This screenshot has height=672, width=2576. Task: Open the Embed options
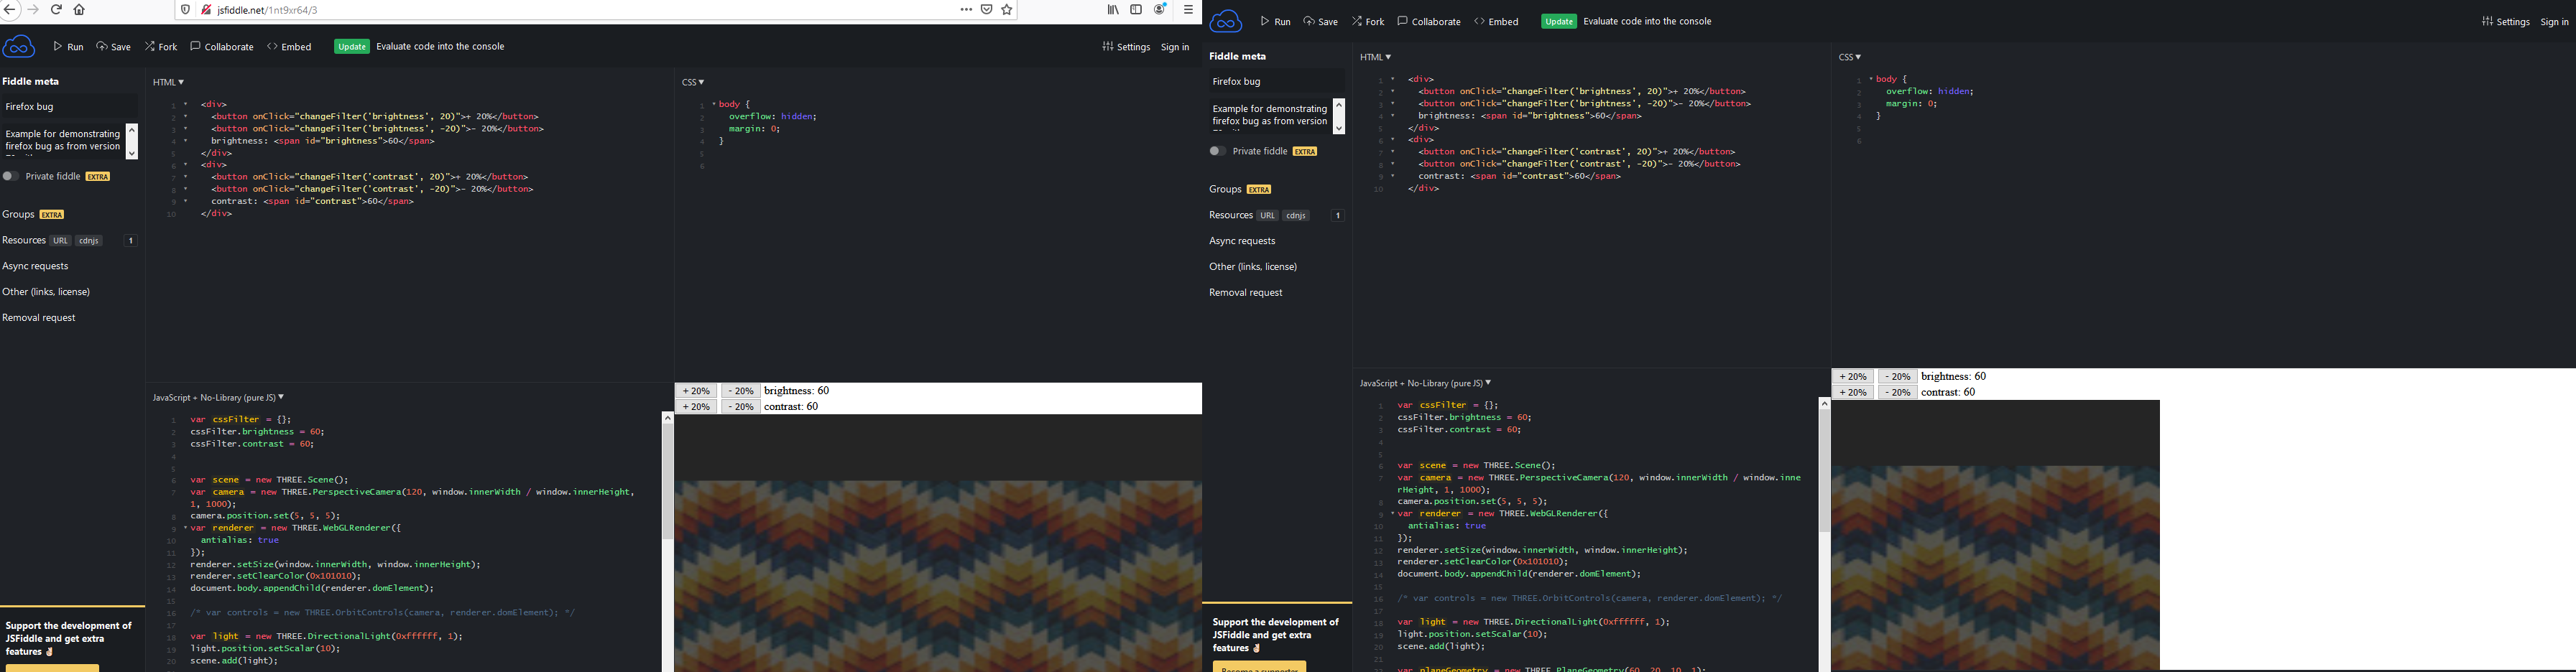click(x=289, y=46)
